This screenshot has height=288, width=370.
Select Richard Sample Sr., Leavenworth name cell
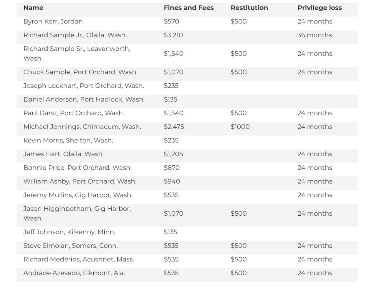point(77,53)
